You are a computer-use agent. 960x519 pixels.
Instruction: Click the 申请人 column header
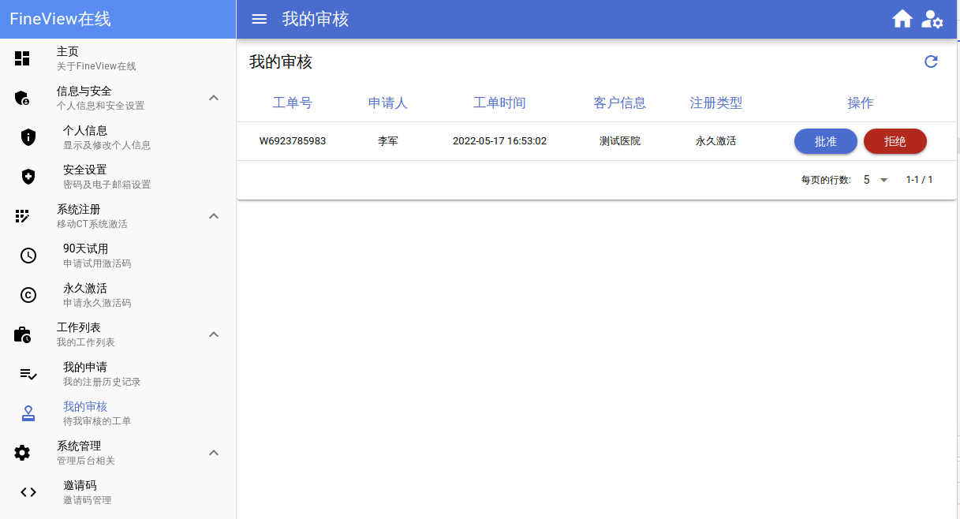(388, 103)
